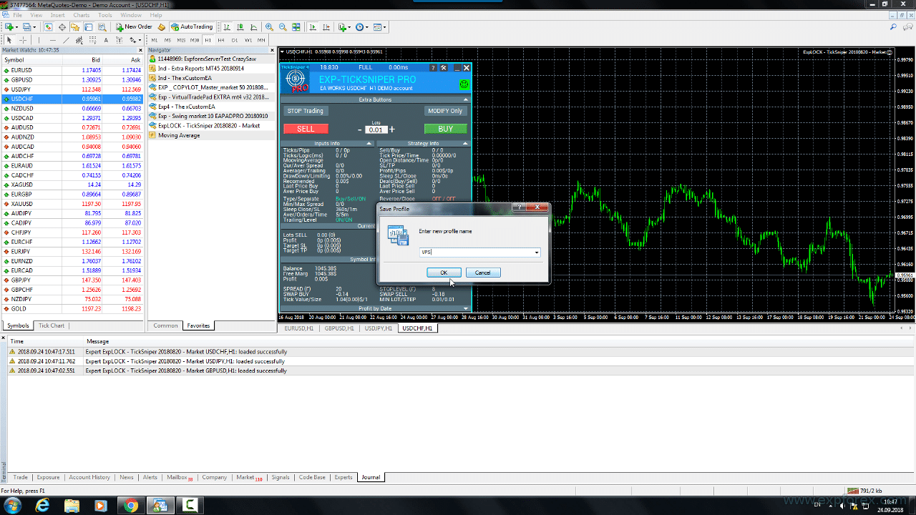Image resolution: width=916 pixels, height=515 pixels.
Task: Open the Data Window toolbar icon
Action: click(x=62, y=27)
